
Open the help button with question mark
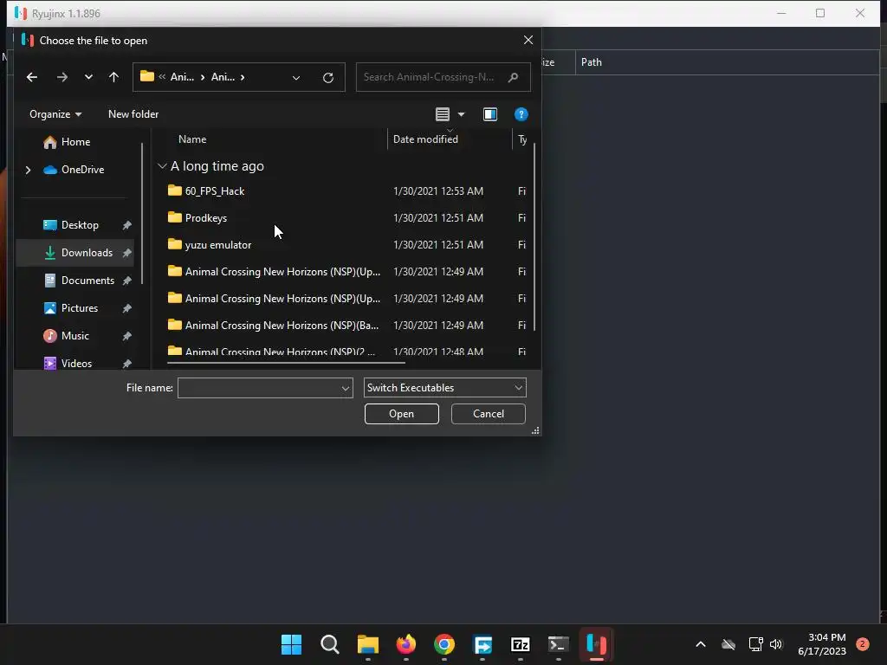(521, 114)
